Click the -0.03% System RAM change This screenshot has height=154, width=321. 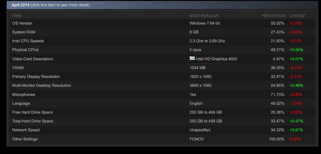(x=296, y=32)
